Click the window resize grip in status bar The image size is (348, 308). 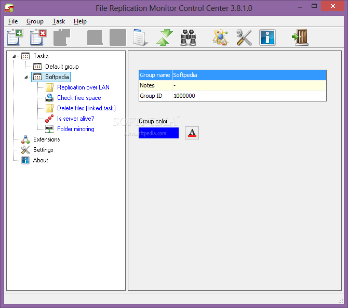pyautogui.click(x=341, y=301)
